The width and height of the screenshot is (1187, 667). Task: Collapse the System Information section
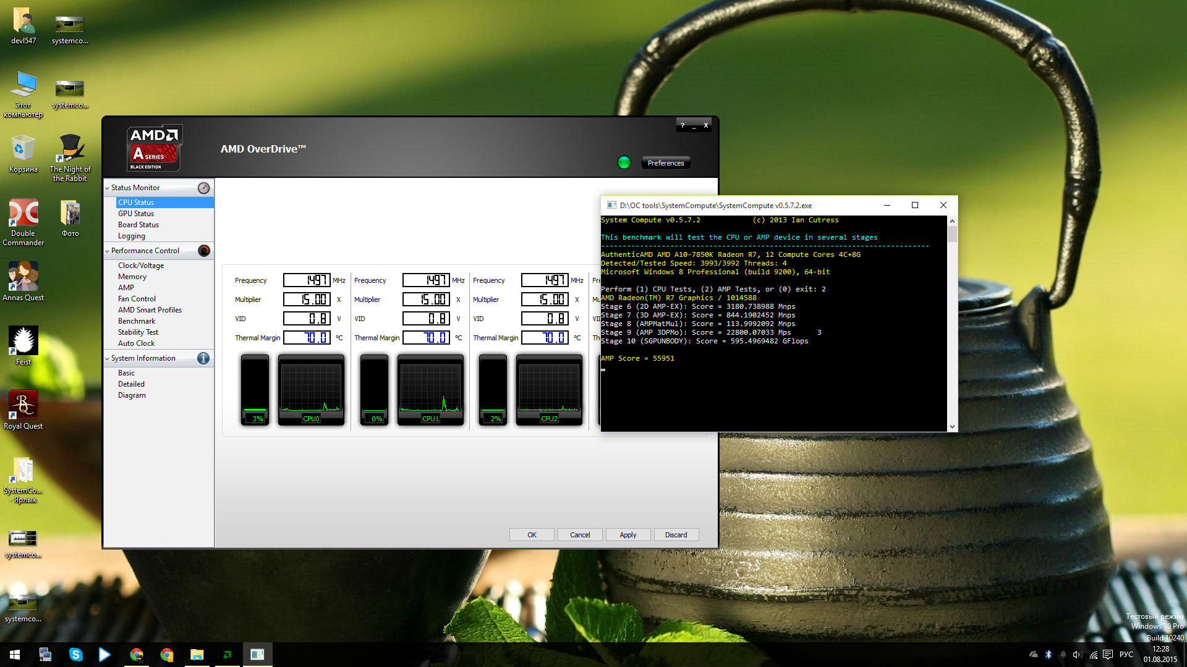point(107,359)
